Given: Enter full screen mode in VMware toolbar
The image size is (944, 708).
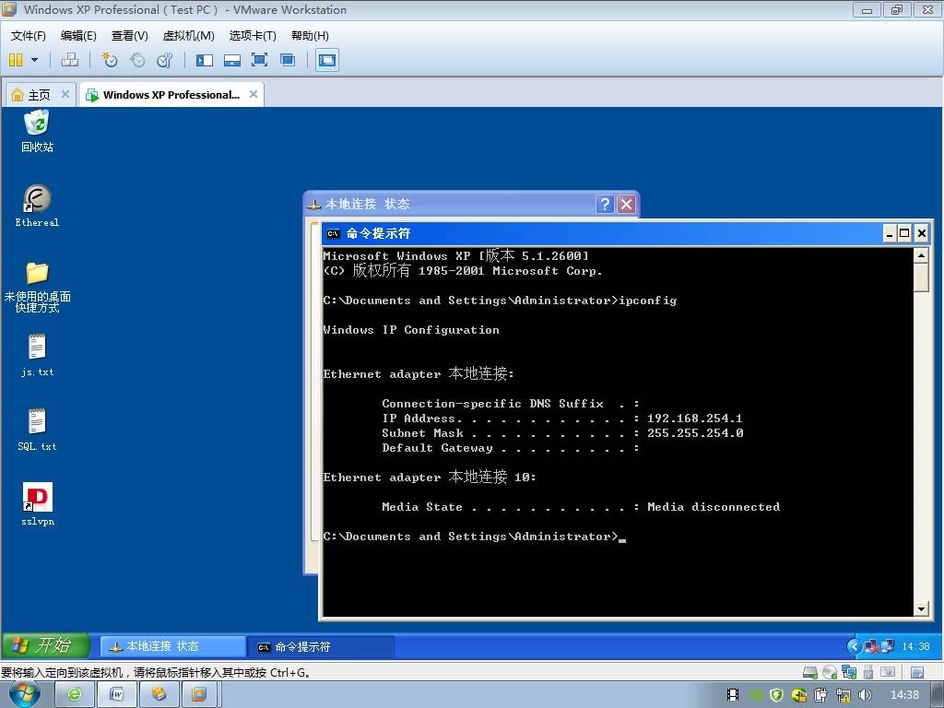Looking at the screenshot, I should (259, 60).
